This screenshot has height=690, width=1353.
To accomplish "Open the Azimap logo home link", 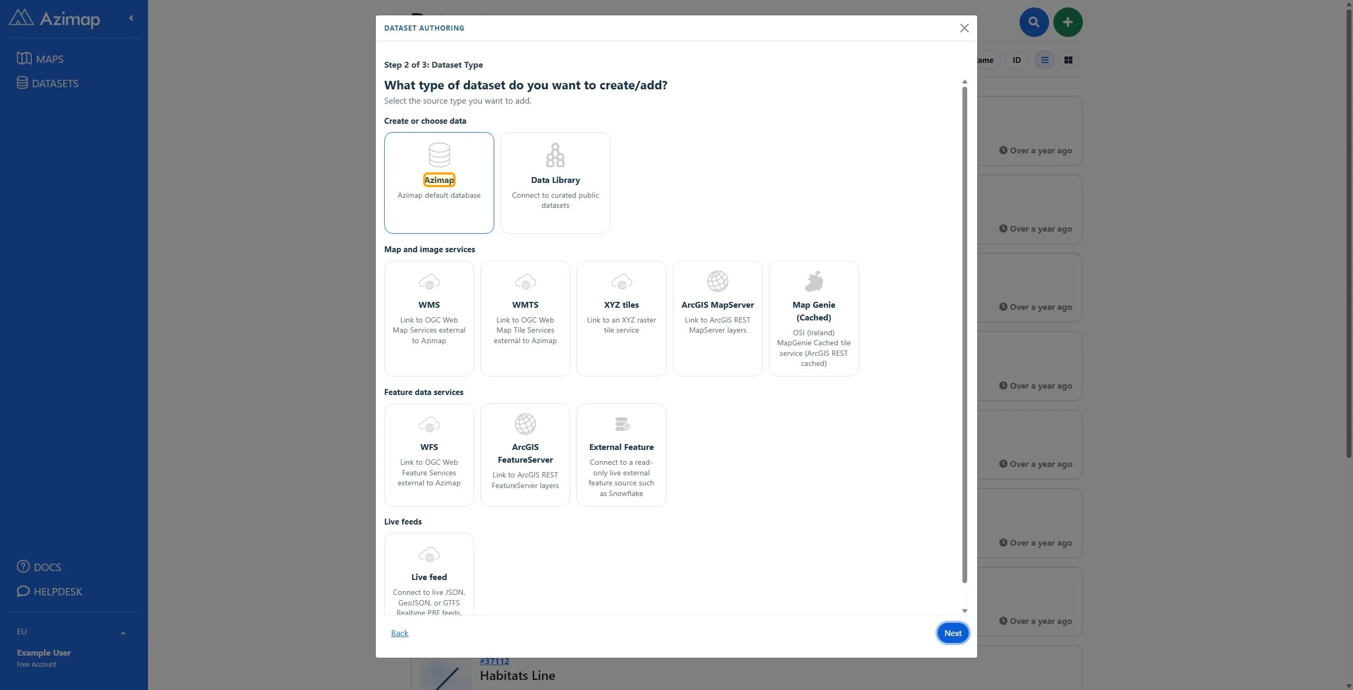I will [x=54, y=19].
